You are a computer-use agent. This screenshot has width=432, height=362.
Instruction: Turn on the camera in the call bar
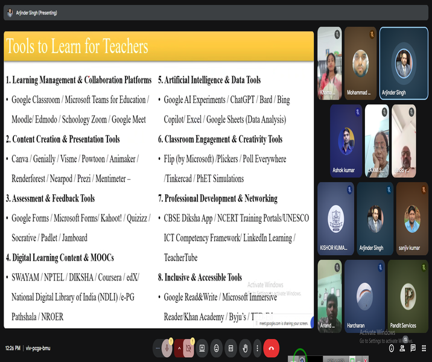pos(190,348)
